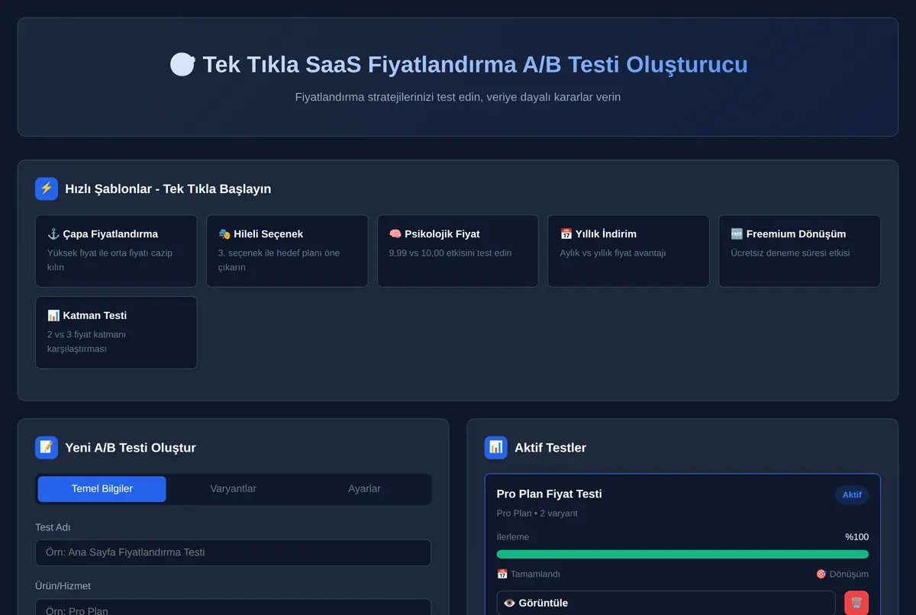
Task: Select the Hileli Seçenek template card
Action: pos(287,251)
